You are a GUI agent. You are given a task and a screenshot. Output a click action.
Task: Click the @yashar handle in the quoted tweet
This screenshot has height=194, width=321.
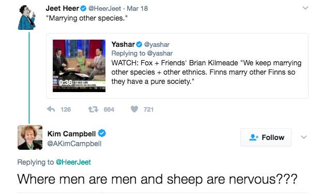(x=157, y=44)
